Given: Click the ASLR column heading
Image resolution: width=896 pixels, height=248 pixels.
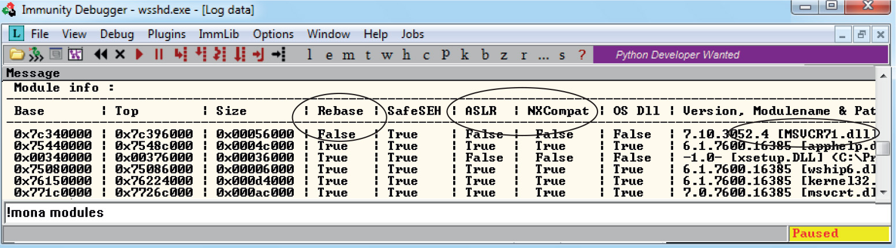Looking at the screenshot, I should (x=480, y=111).
